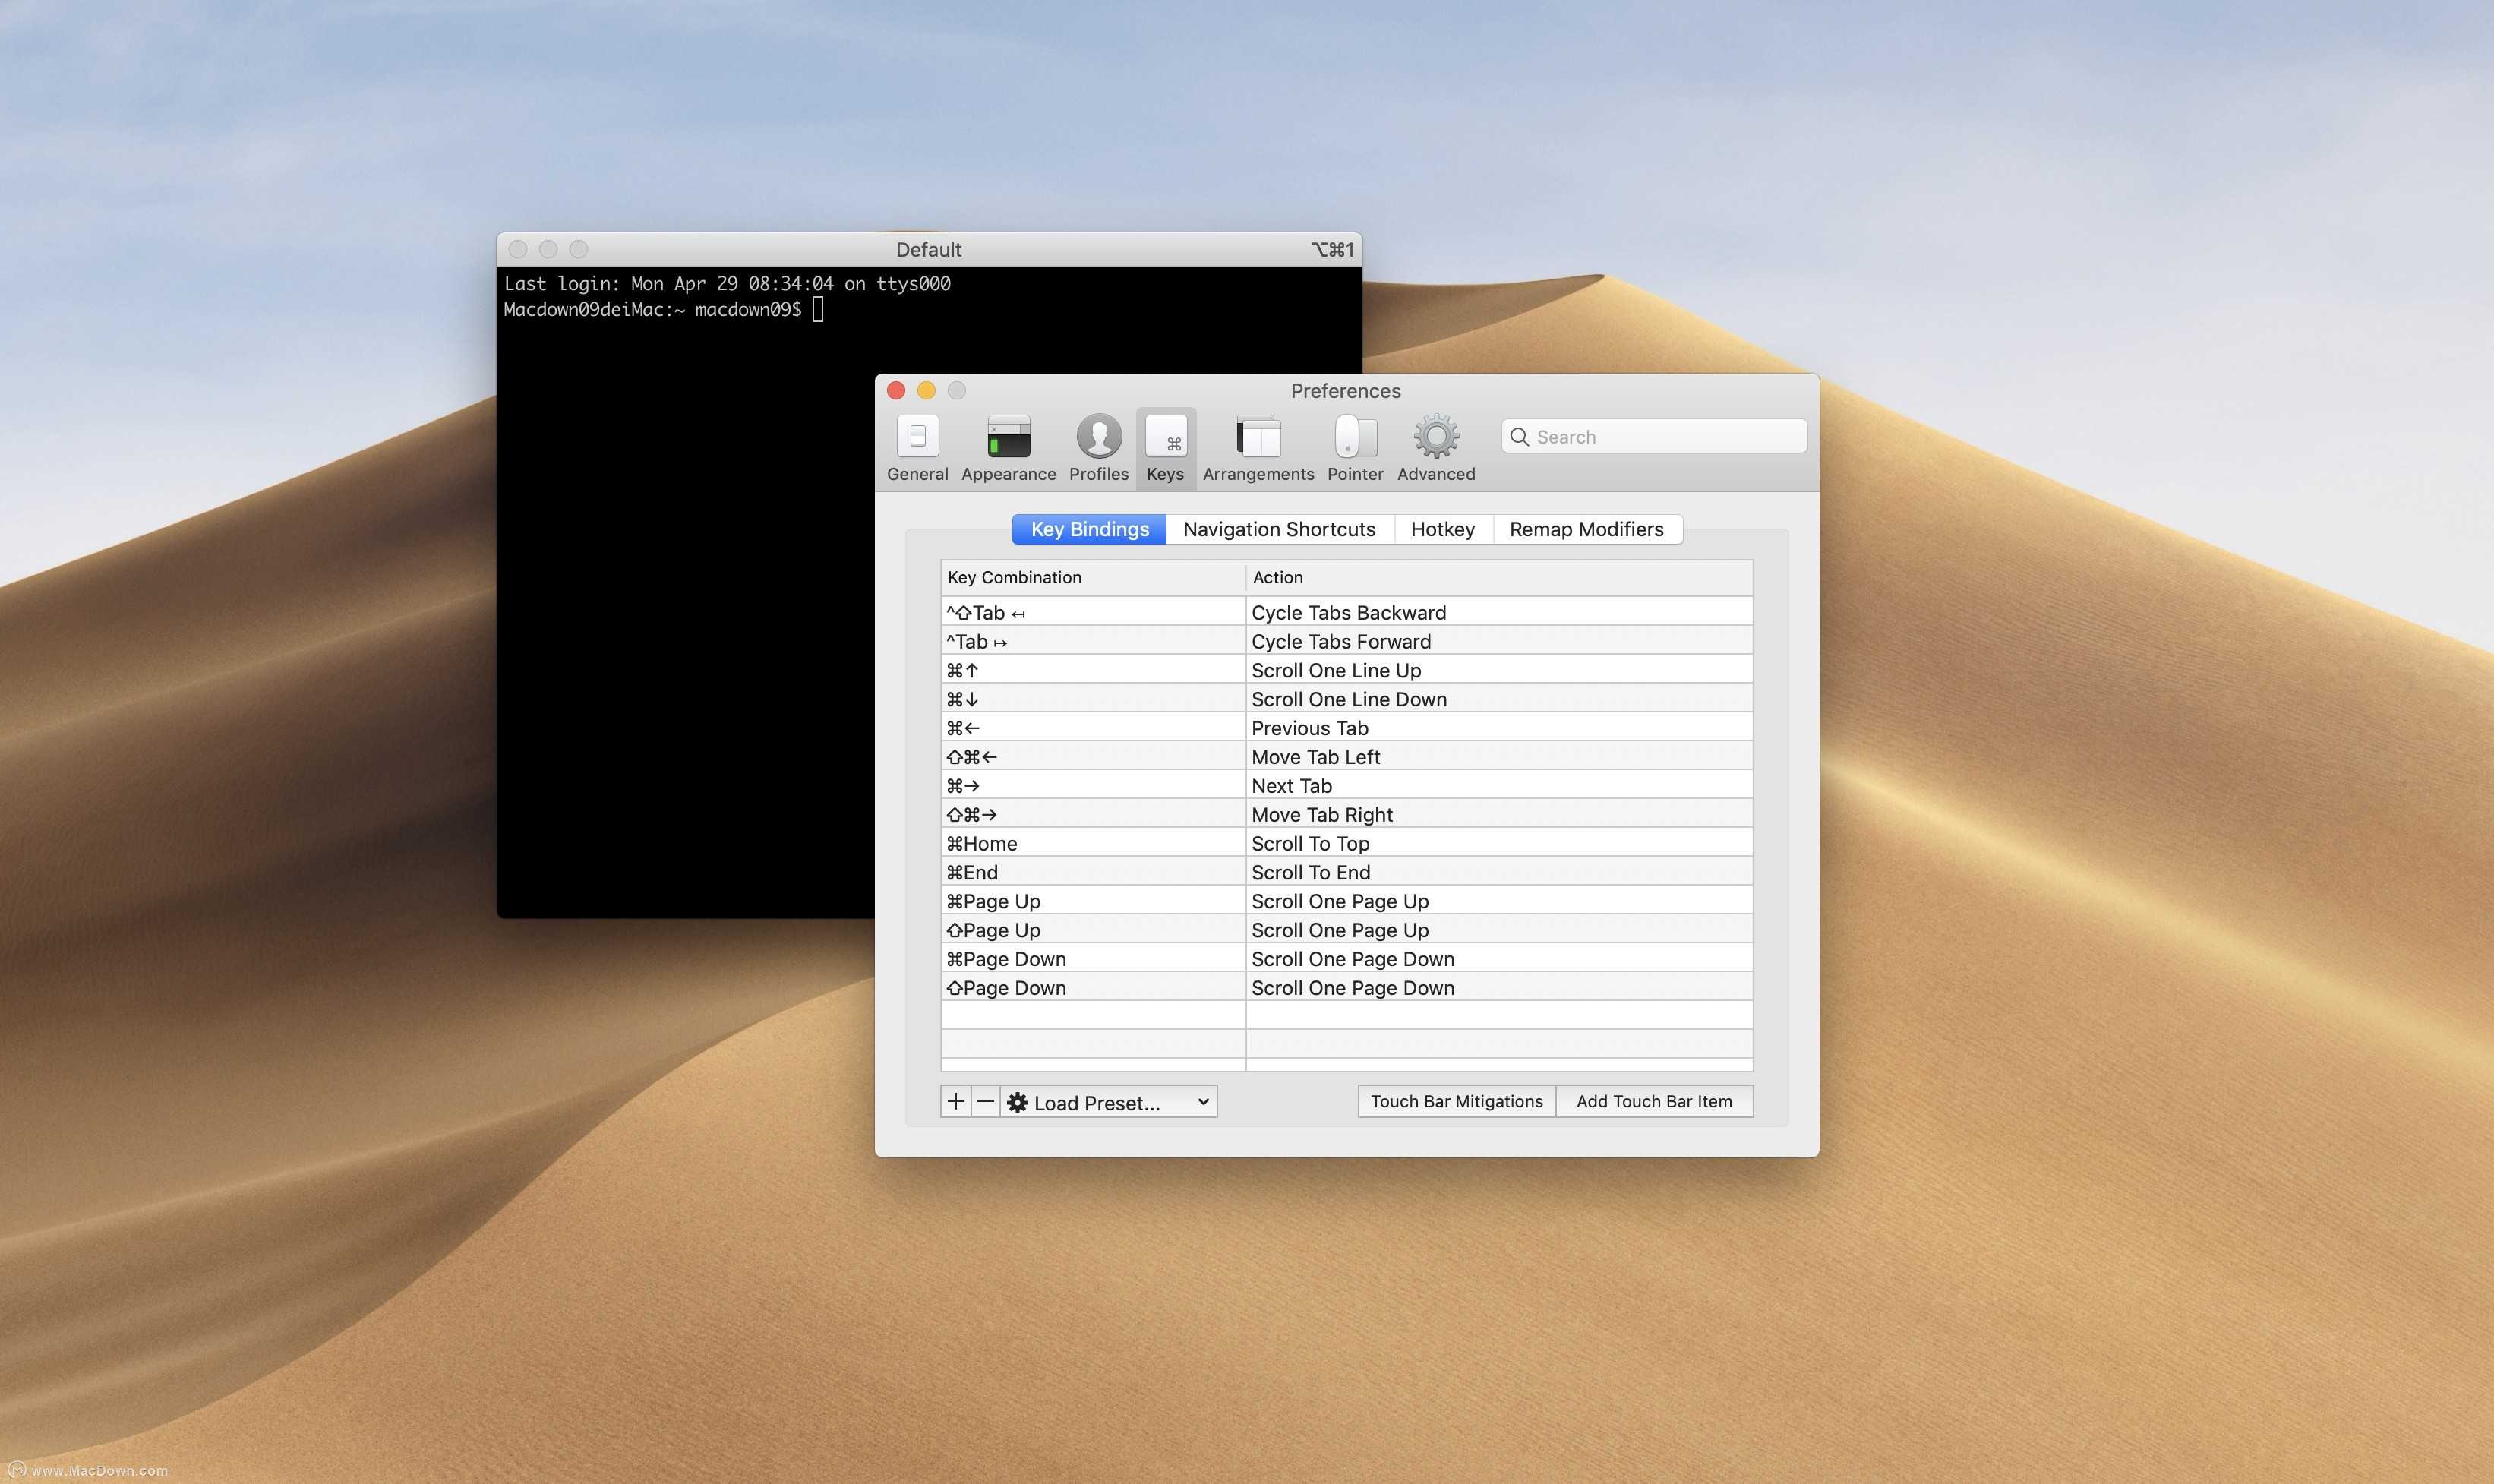Open the Pointer preferences pane
The height and width of the screenshot is (1484, 2494).
tap(1355, 448)
